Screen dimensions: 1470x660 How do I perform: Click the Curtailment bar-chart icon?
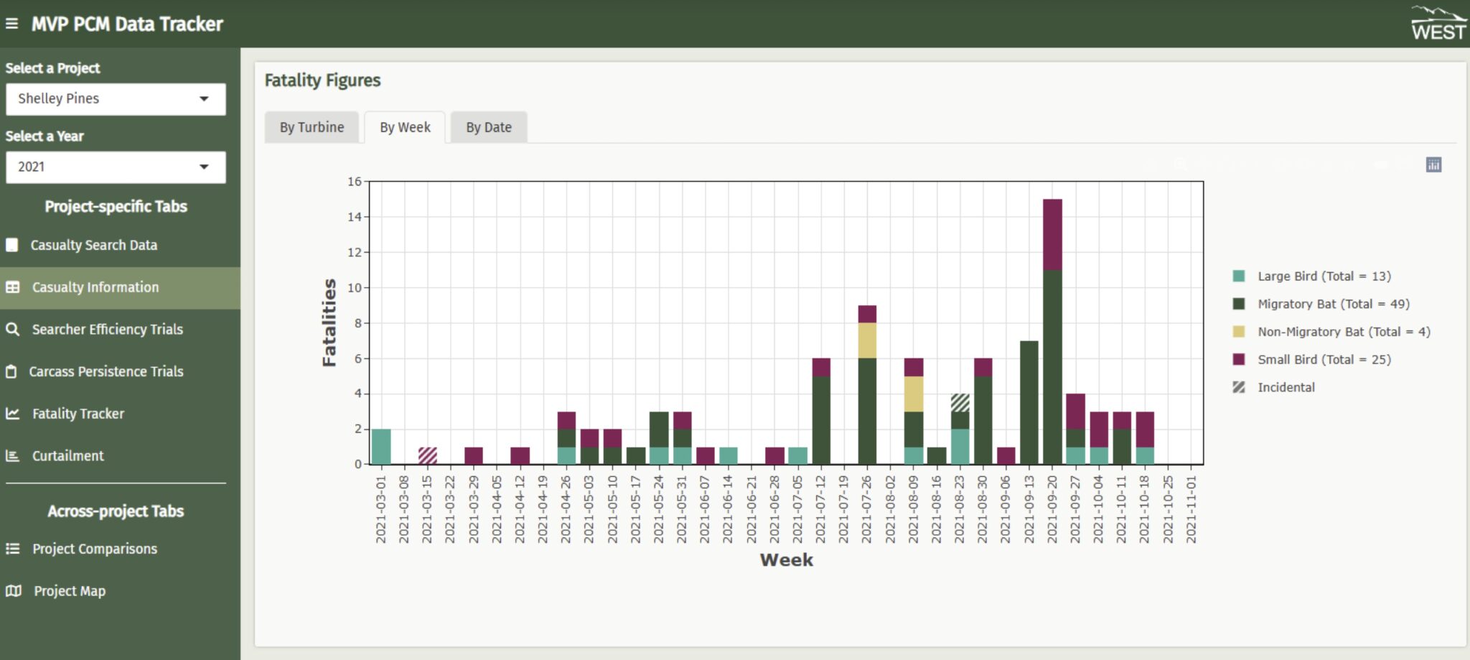pos(12,456)
